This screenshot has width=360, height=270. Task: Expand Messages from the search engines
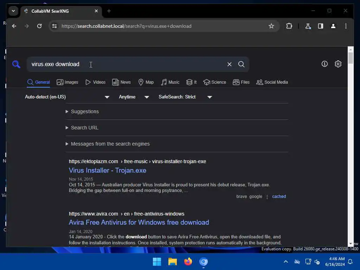tap(108, 144)
